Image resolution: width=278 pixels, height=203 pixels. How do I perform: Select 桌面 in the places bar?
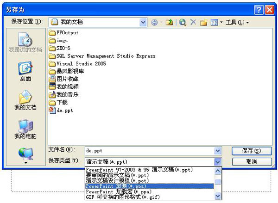(25, 71)
